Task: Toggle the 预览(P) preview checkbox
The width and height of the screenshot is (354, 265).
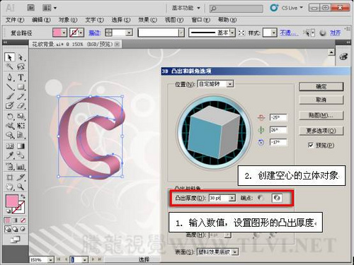Action: [311, 145]
